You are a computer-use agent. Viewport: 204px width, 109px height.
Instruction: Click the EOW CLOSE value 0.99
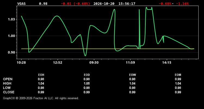[x=132, y=92]
